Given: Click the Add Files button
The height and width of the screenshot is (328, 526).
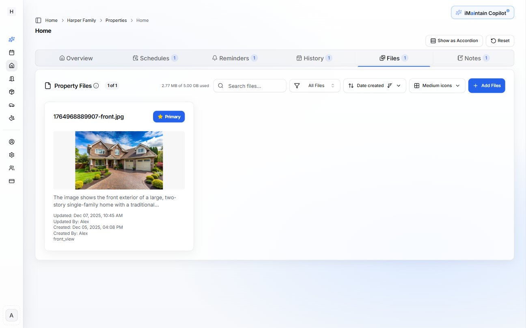Looking at the screenshot, I should [x=486, y=86].
